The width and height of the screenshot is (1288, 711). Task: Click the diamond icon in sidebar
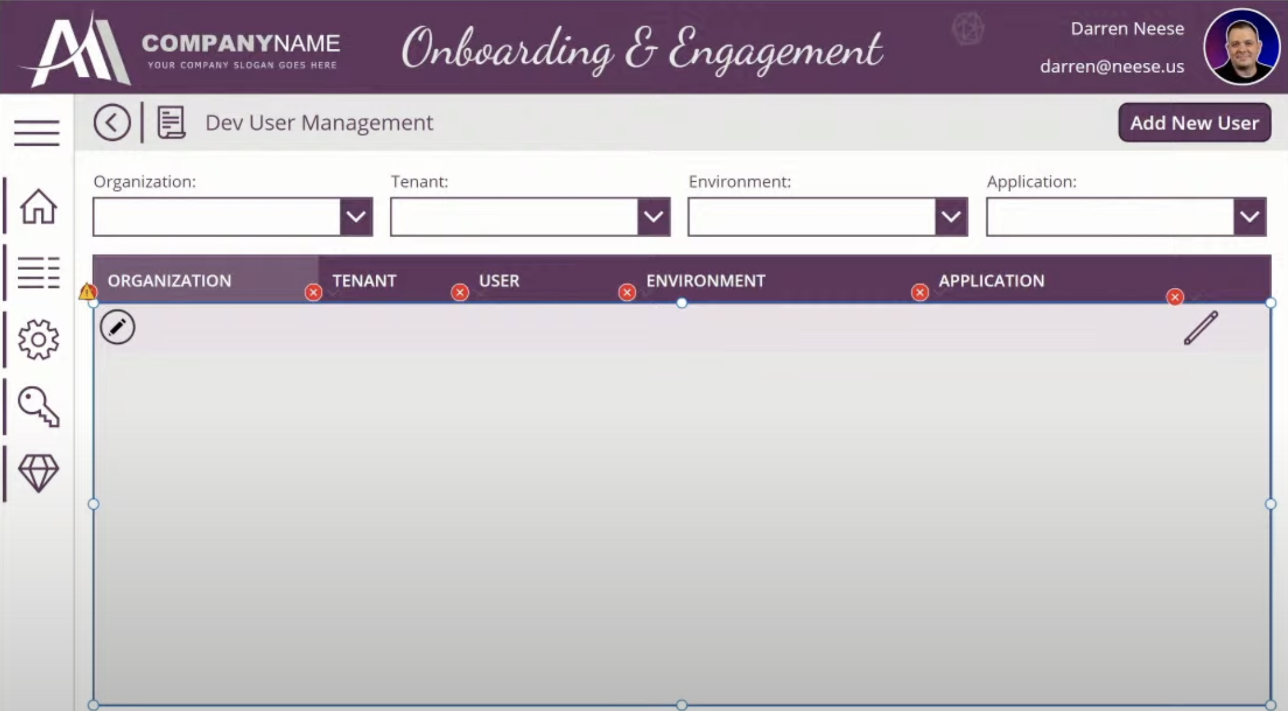(x=38, y=473)
